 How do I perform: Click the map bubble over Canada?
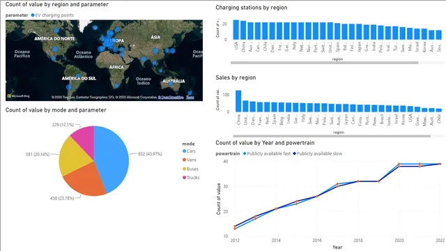click(x=56, y=31)
